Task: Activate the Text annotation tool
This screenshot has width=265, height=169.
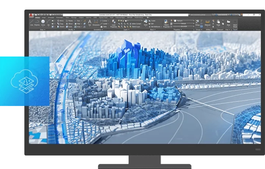Action: coord(89,22)
